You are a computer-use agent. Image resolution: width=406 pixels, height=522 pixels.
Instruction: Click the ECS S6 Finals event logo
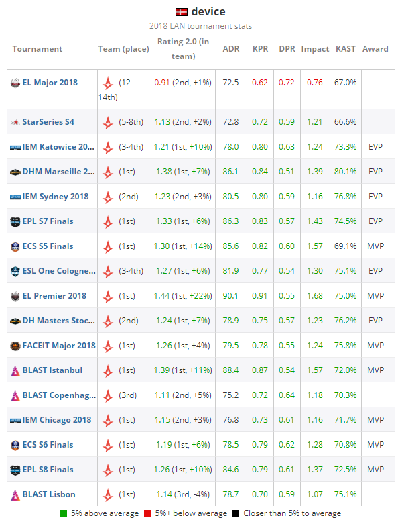click(x=15, y=445)
